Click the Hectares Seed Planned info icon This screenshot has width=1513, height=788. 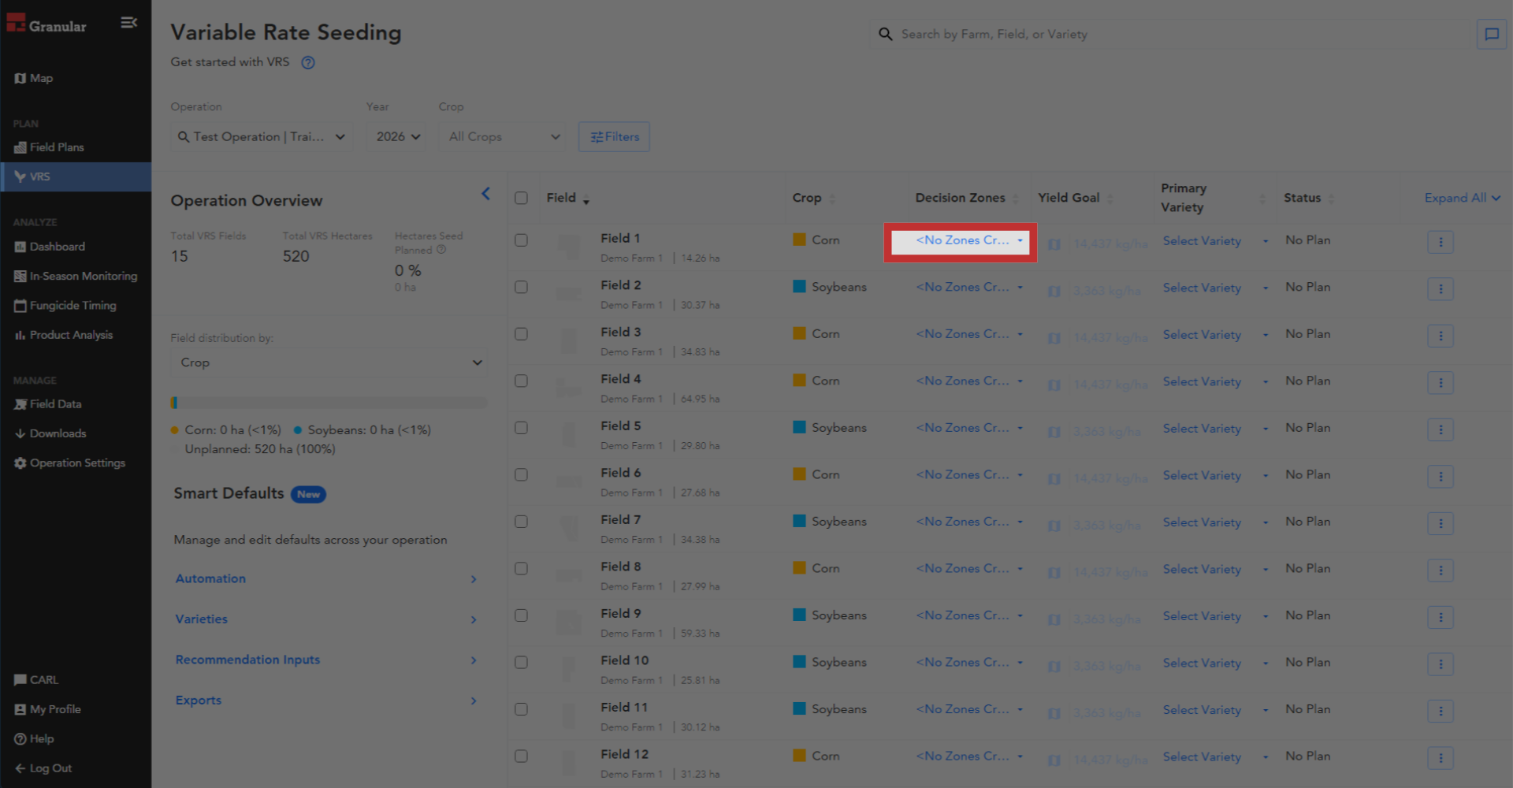tap(441, 250)
